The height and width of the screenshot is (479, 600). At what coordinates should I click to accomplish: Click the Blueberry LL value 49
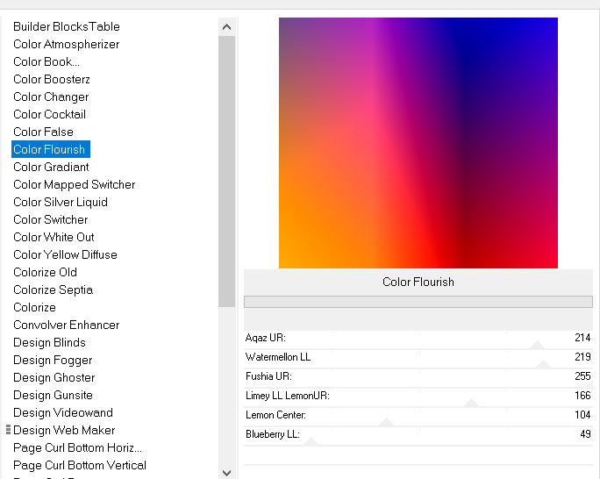(585, 434)
